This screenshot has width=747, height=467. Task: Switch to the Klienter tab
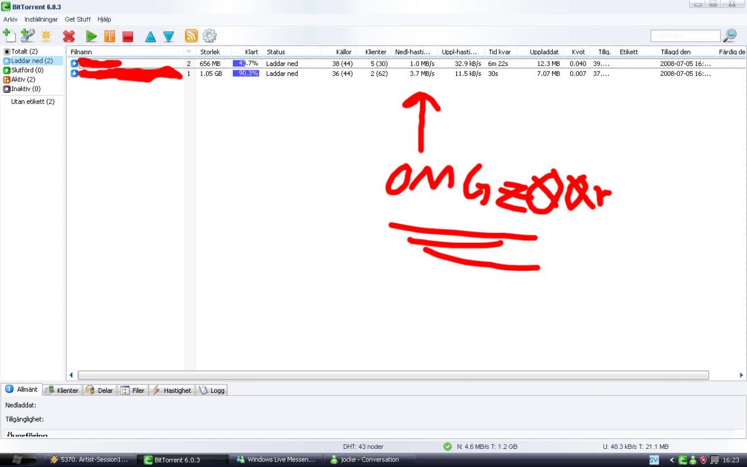tap(62, 390)
